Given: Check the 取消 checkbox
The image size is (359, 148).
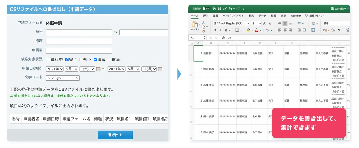Looking at the screenshot, I should point(109,59).
